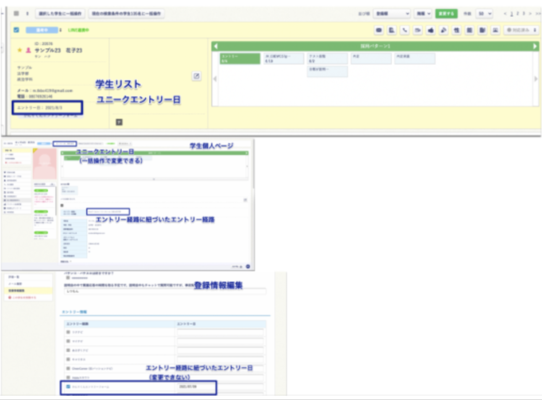This screenshot has width=542, height=400.
Task: Click the star icon beside サンプル23 花子23
Action: pyautogui.click(x=19, y=50)
